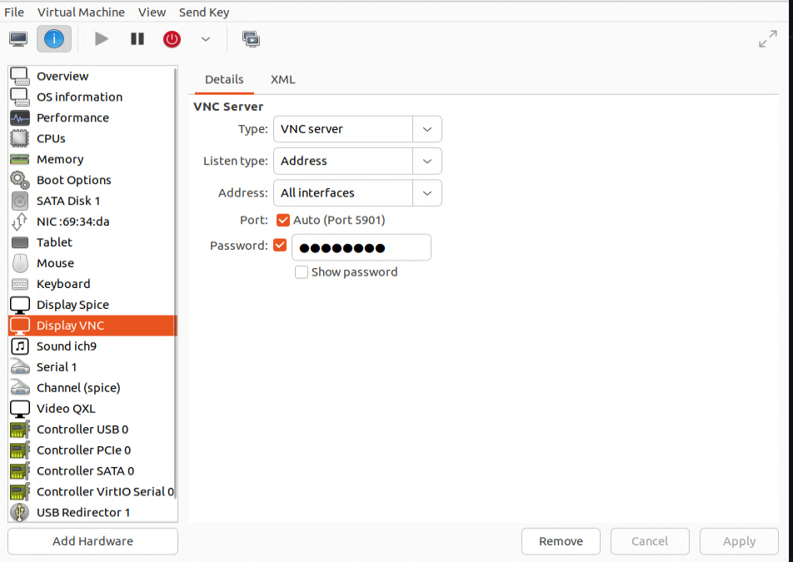This screenshot has width=793, height=562.
Task: Click the Add Hardware button
Action: [x=92, y=541]
